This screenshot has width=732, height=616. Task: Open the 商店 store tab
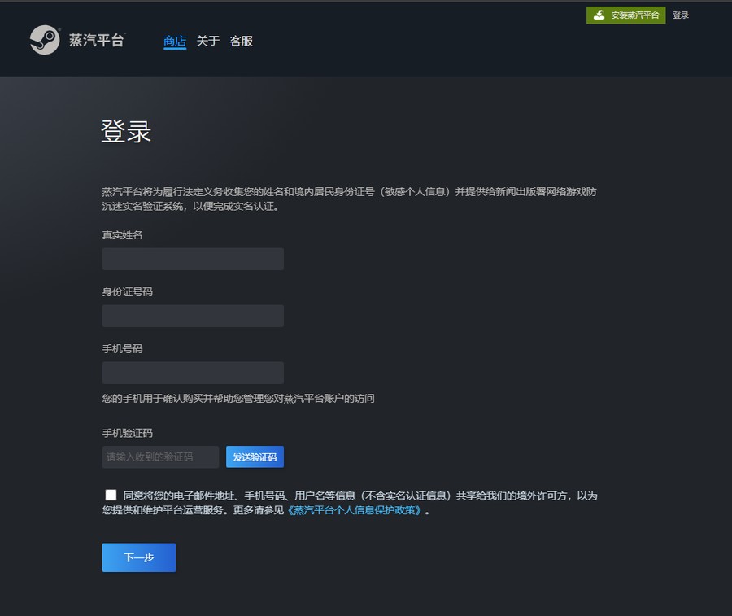click(x=175, y=42)
